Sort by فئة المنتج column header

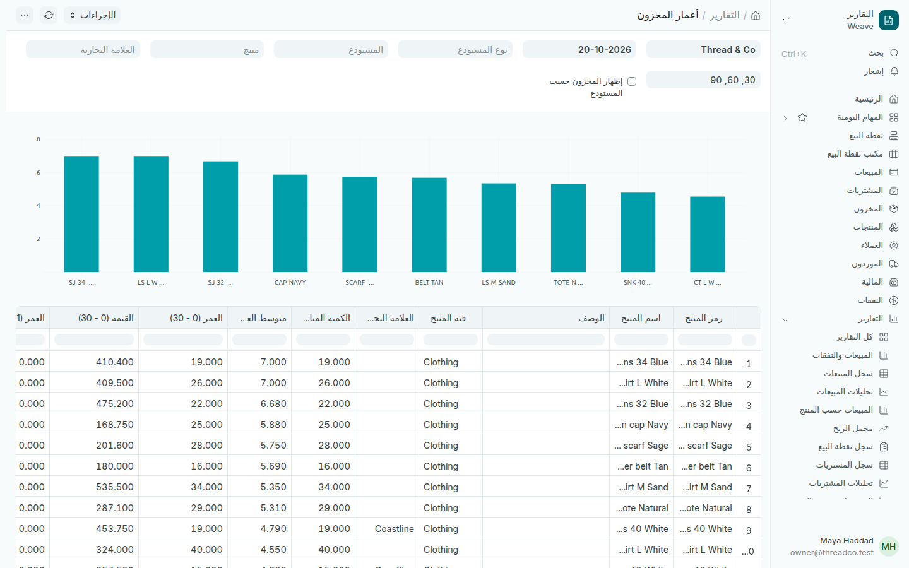451,318
